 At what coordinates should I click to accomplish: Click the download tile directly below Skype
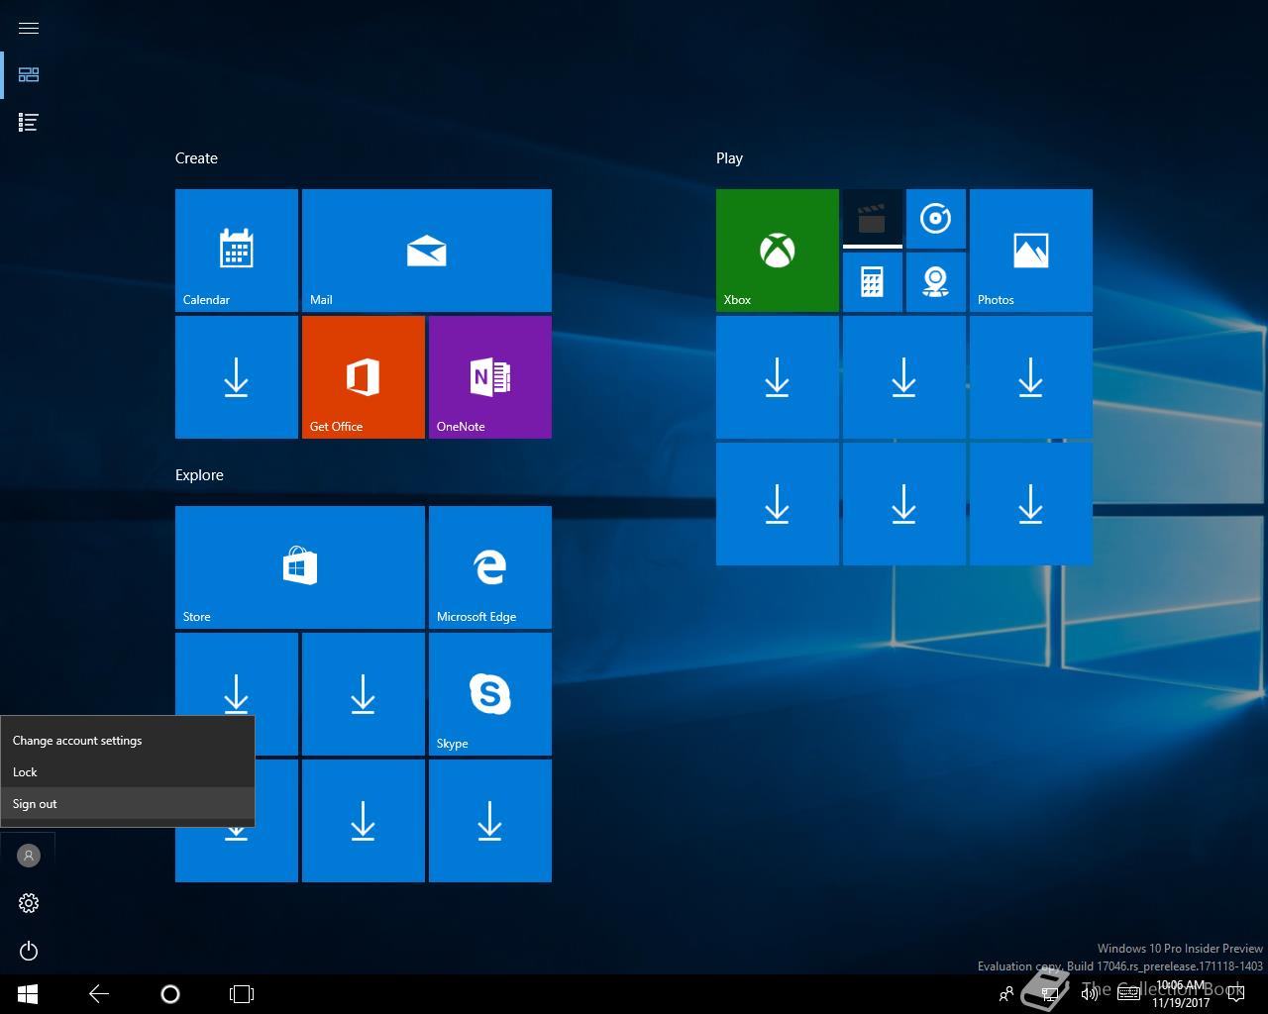tap(490, 821)
